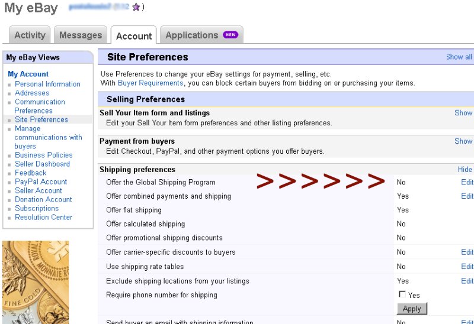Click the NEW badge on Applications tab

[230, 35]
